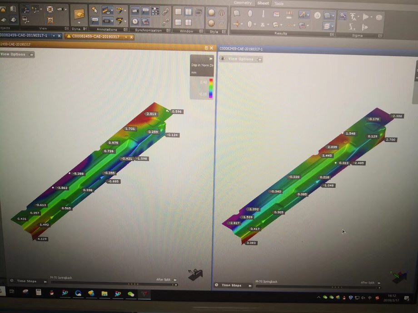The height and width of the screenshot is (313, 418).
Task: Switch to the Geometry ribbon tab
Action: tap(243, 3)
